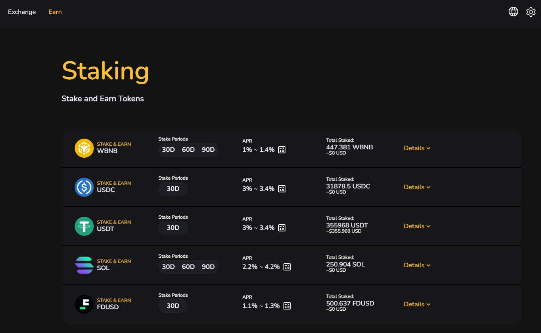The image size is (541, 333).
Task: Click the USDT token logo
Action: point(84,226)
